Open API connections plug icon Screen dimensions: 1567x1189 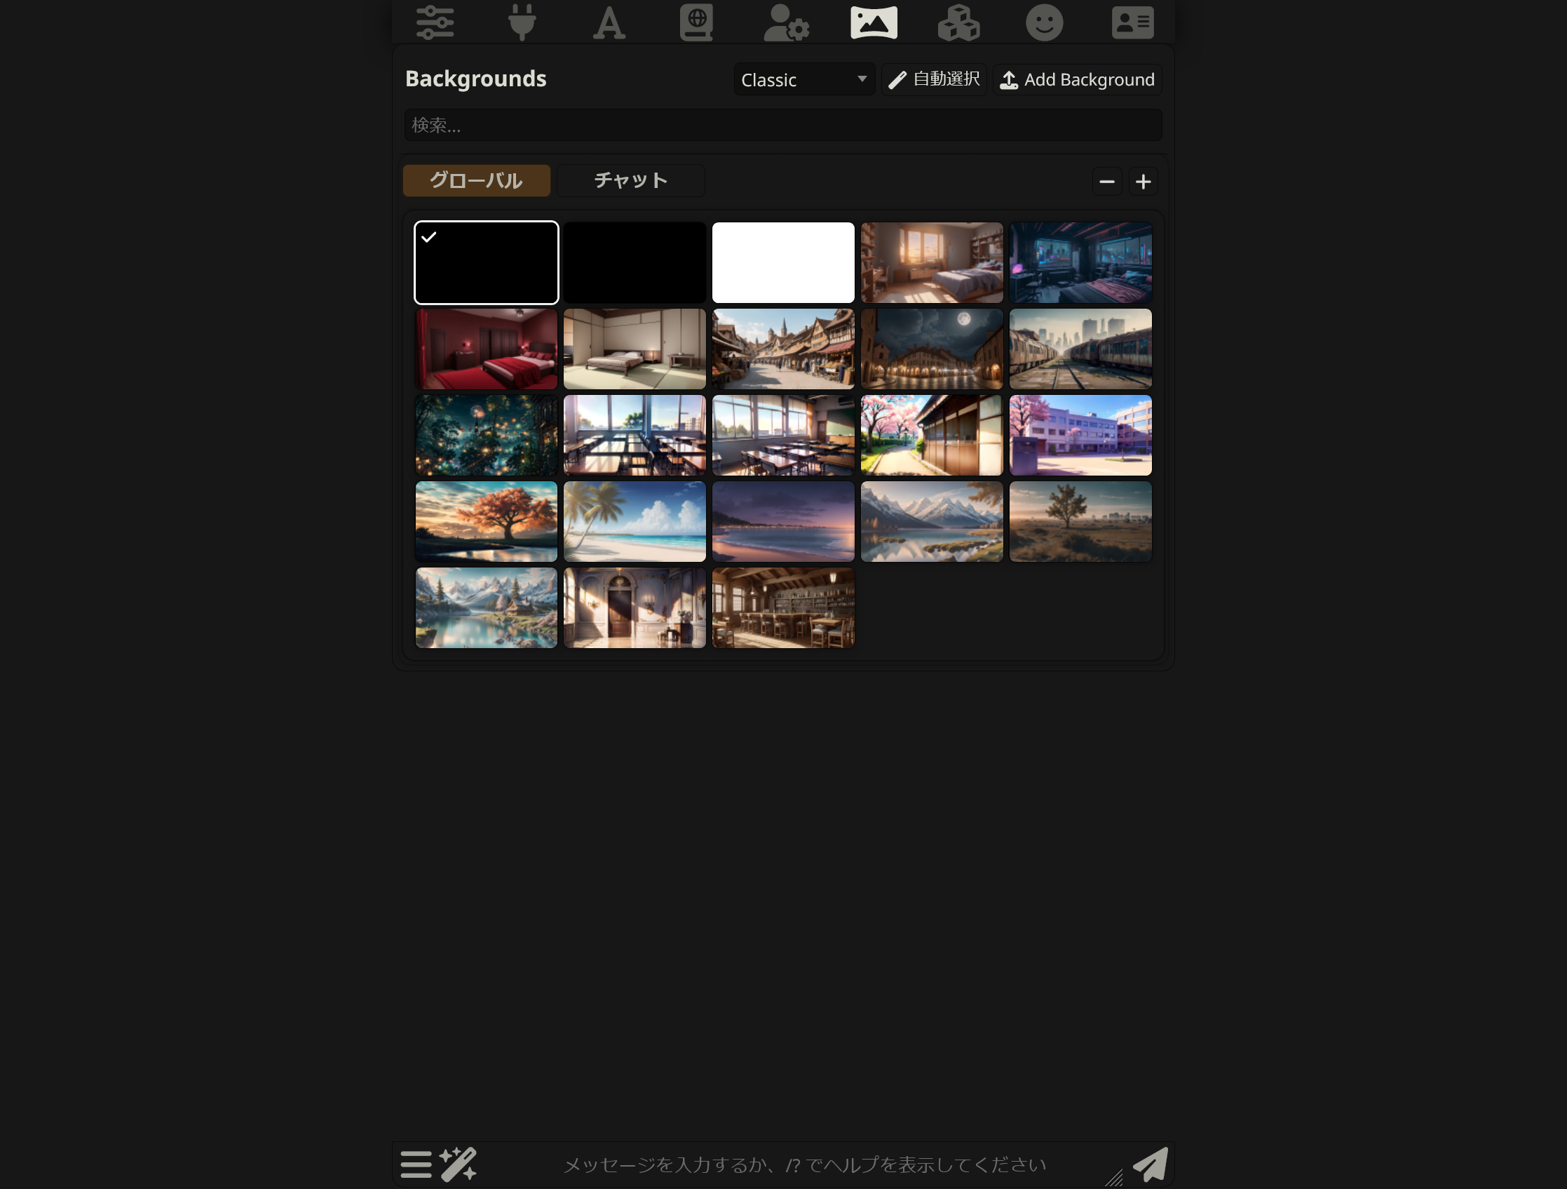coord(522,22)
